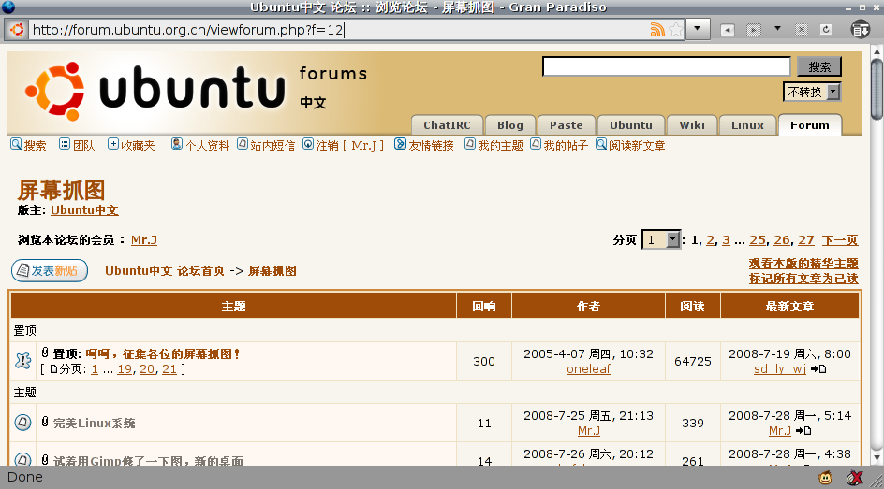884x489 pixels.
Task: Click the forum search text box
Action: 667,66
